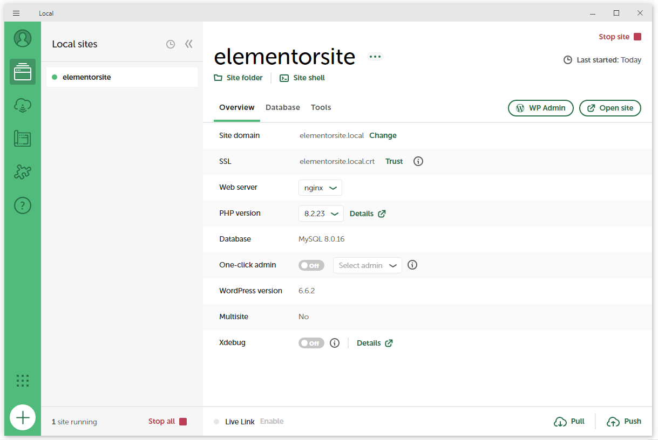Open the Help question mark icon
The width and height of the screenshot is (658, 440).
pyautogui.click(x=23, y=205)
